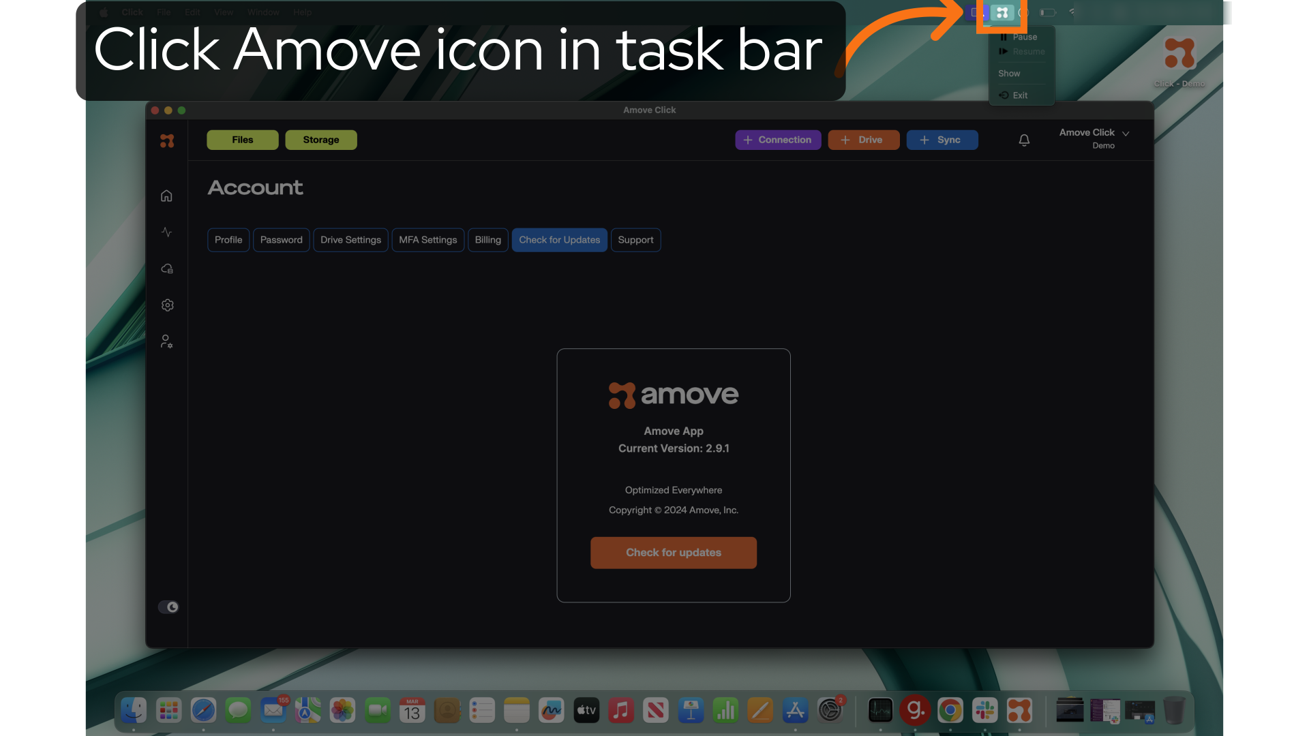The image size is (1309, 736).
Task: Select Show in the tray menu
Action: pyautogui.click(x=1009, y=74)
